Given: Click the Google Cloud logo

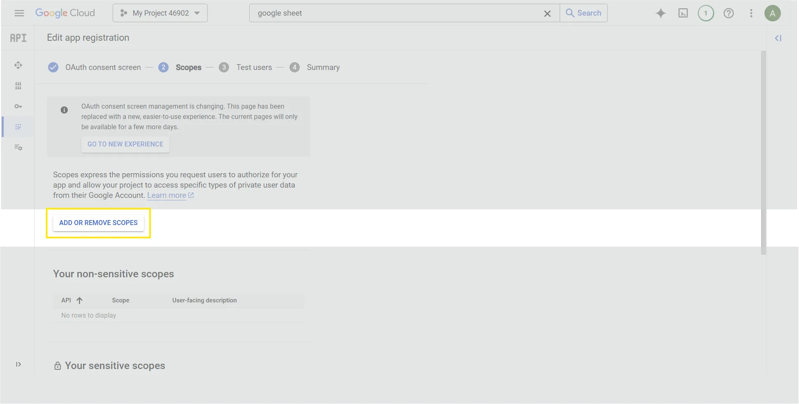Looking at the screenshot, I should coord(65,13).
